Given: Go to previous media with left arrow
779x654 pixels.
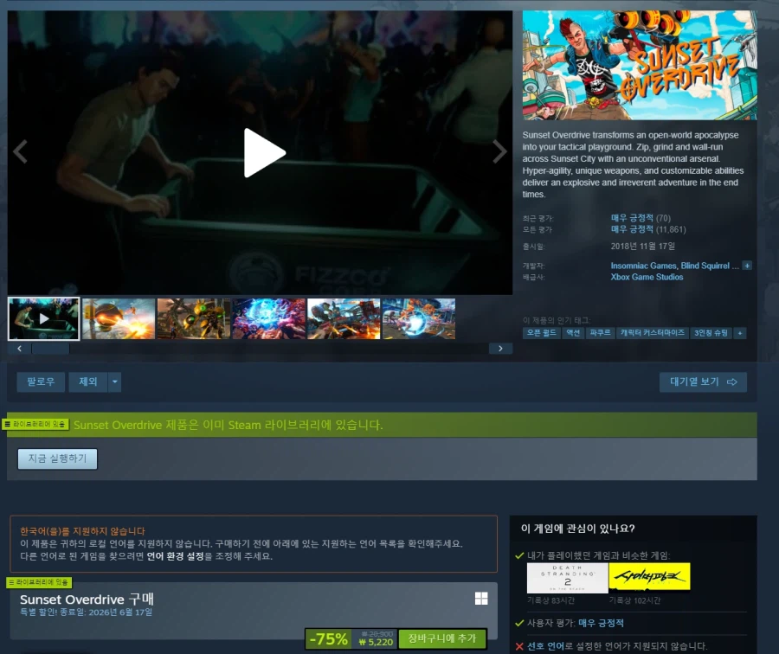Looking at the screenshot, I should pyautogui.click(x=21, y=151).
